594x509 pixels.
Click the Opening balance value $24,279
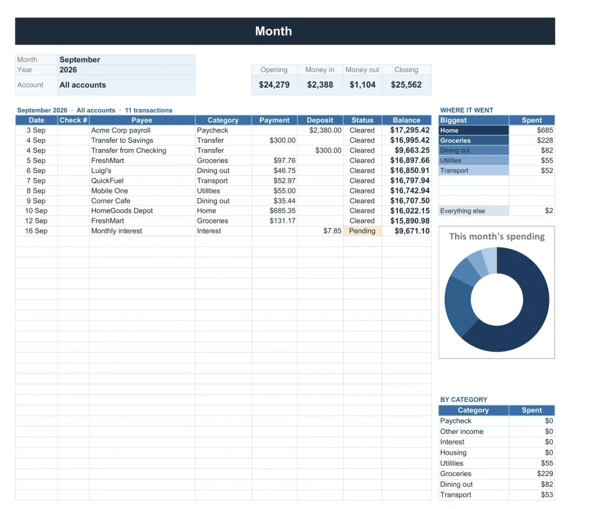click(x=274, y=85)
